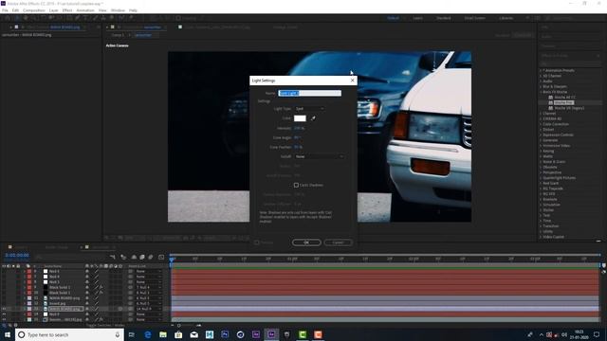Click the Windows Start button
The width and height of the screenshot is (607, 341).
[x=8, y=334]
